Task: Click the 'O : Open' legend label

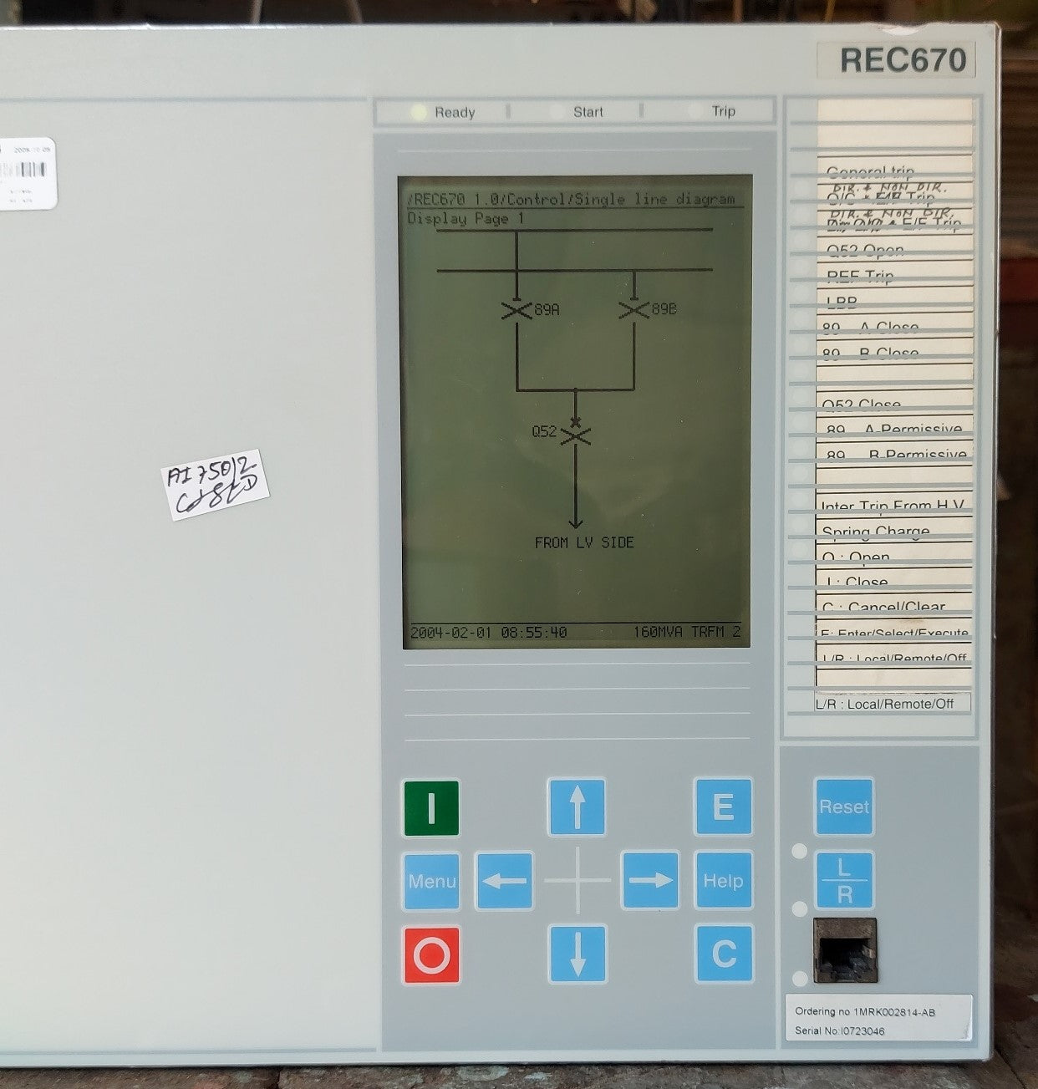Action: point(856,557)
